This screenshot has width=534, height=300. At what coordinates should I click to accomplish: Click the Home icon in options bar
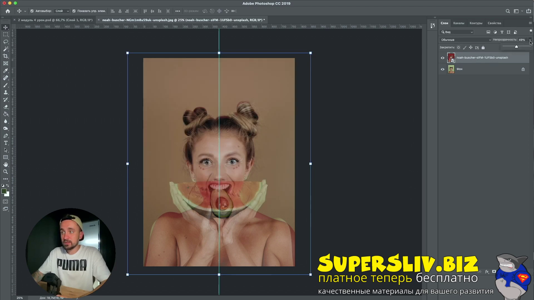coord(8,11)
